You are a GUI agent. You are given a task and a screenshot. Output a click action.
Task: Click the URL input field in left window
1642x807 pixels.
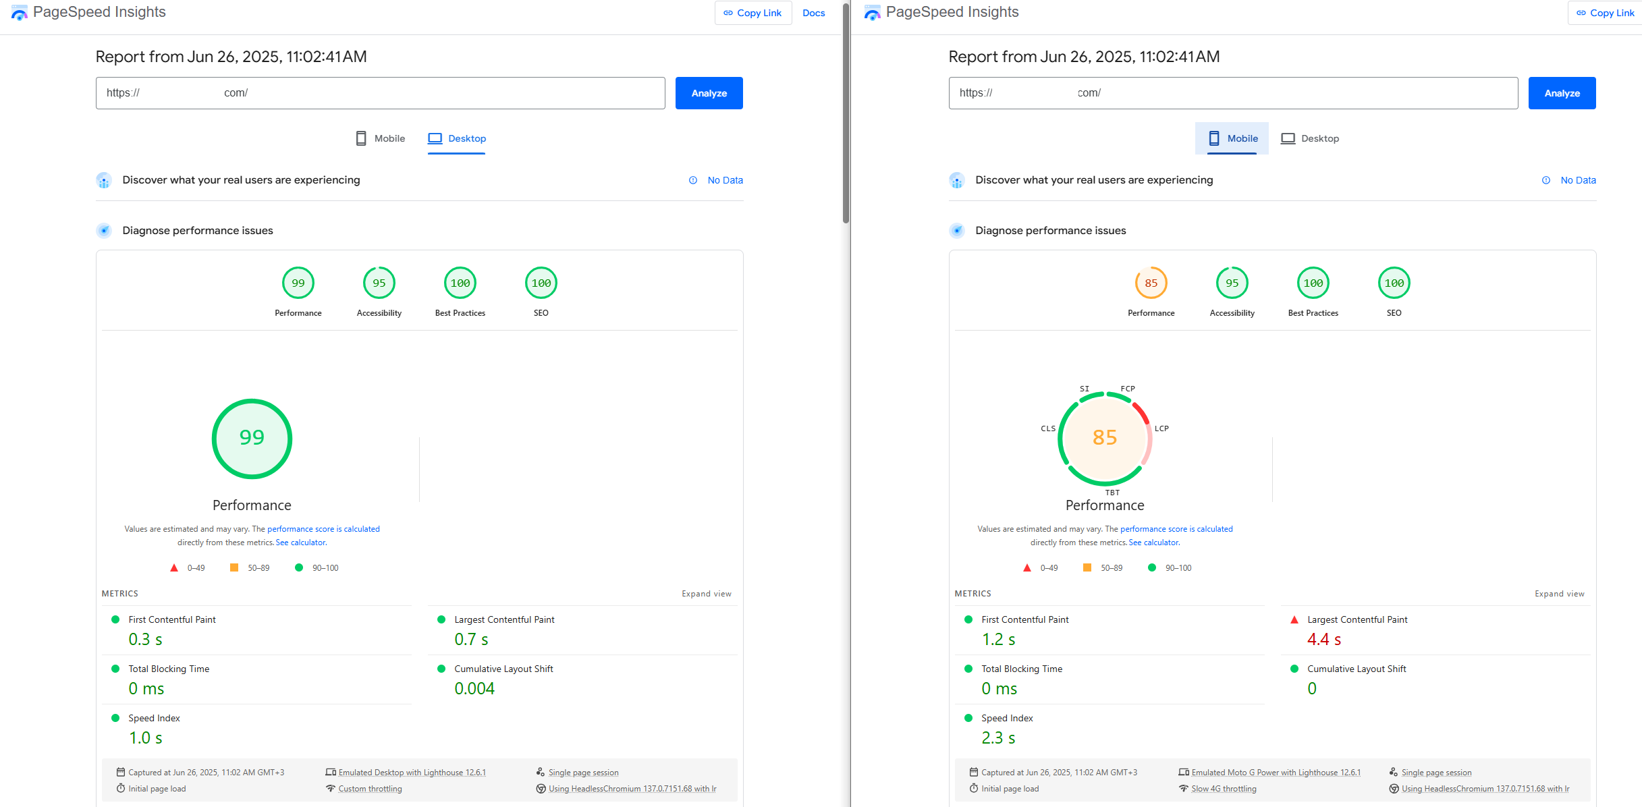click(381, 93)
